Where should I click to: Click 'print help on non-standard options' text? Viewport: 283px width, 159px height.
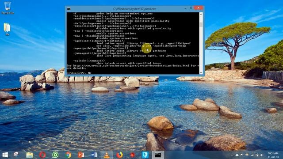point(124,14)
